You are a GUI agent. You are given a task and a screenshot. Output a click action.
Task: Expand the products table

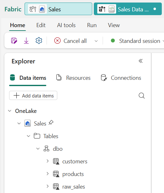[48, 174]
